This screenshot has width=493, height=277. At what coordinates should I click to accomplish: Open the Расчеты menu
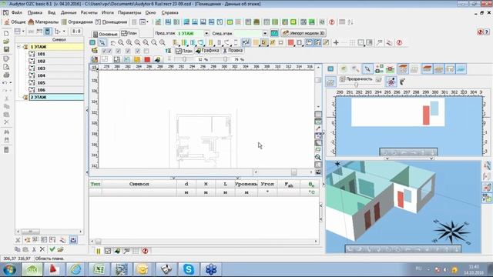pos(89,12)
